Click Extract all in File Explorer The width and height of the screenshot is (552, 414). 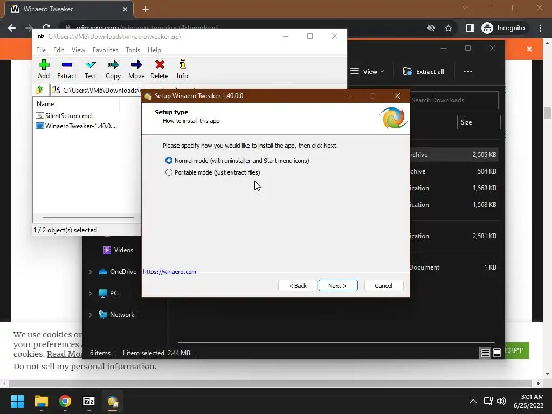coord(424,72)
